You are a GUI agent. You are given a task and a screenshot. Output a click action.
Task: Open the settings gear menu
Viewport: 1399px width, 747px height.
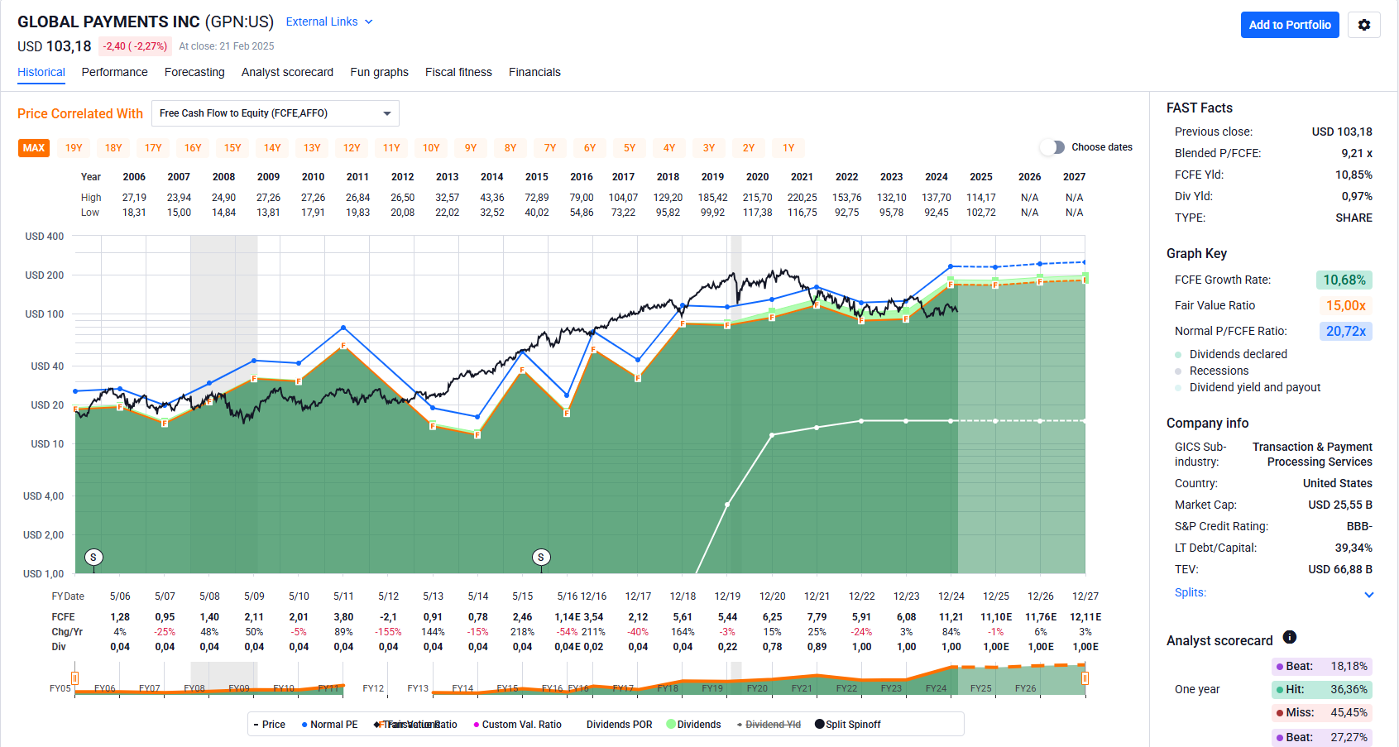[x=1363, y=25]
